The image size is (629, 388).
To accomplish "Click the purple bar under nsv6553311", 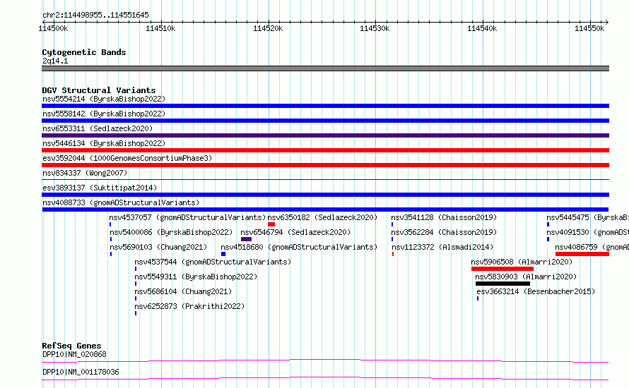I will click(x=325, y=135).
